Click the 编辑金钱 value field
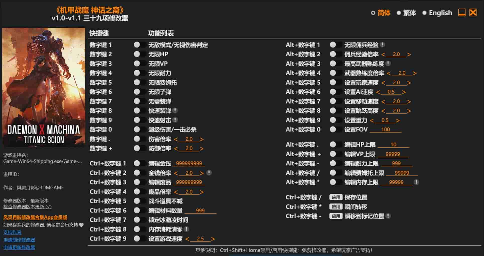Screen dimensions: 484x256 (x=189, y=163)
